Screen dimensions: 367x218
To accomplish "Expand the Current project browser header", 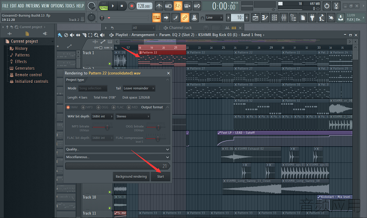I will point(29,41).
